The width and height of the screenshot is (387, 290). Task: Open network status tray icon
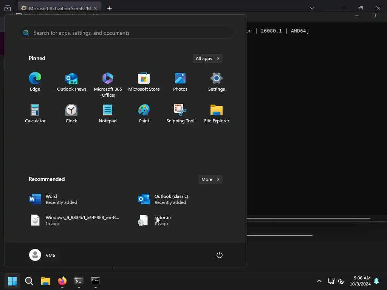[x=331, y=281]
